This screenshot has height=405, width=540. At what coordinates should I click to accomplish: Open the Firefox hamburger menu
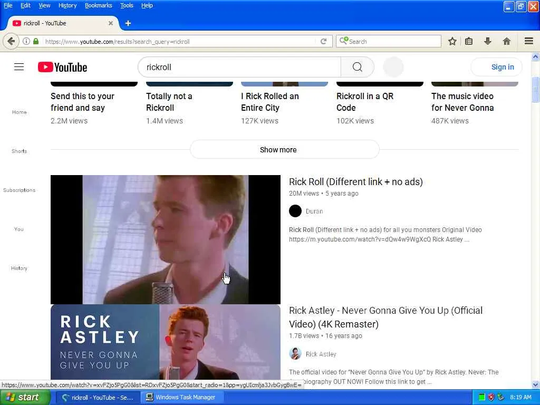pyautogui.click(x=529, y=41)
